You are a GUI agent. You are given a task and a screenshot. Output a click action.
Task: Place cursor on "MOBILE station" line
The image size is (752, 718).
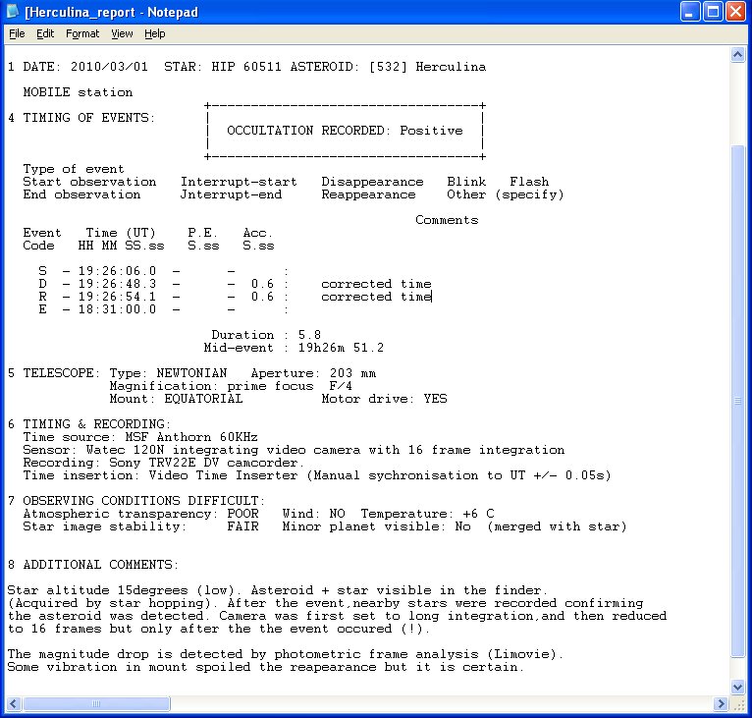[x=78, y=92]
